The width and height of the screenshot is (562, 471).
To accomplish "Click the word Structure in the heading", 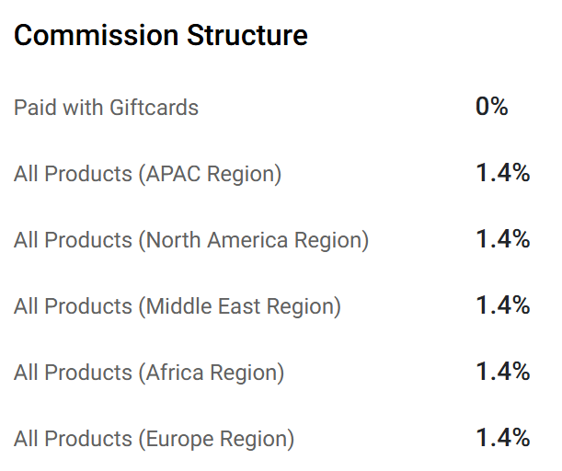I will (x=247, y=36).
